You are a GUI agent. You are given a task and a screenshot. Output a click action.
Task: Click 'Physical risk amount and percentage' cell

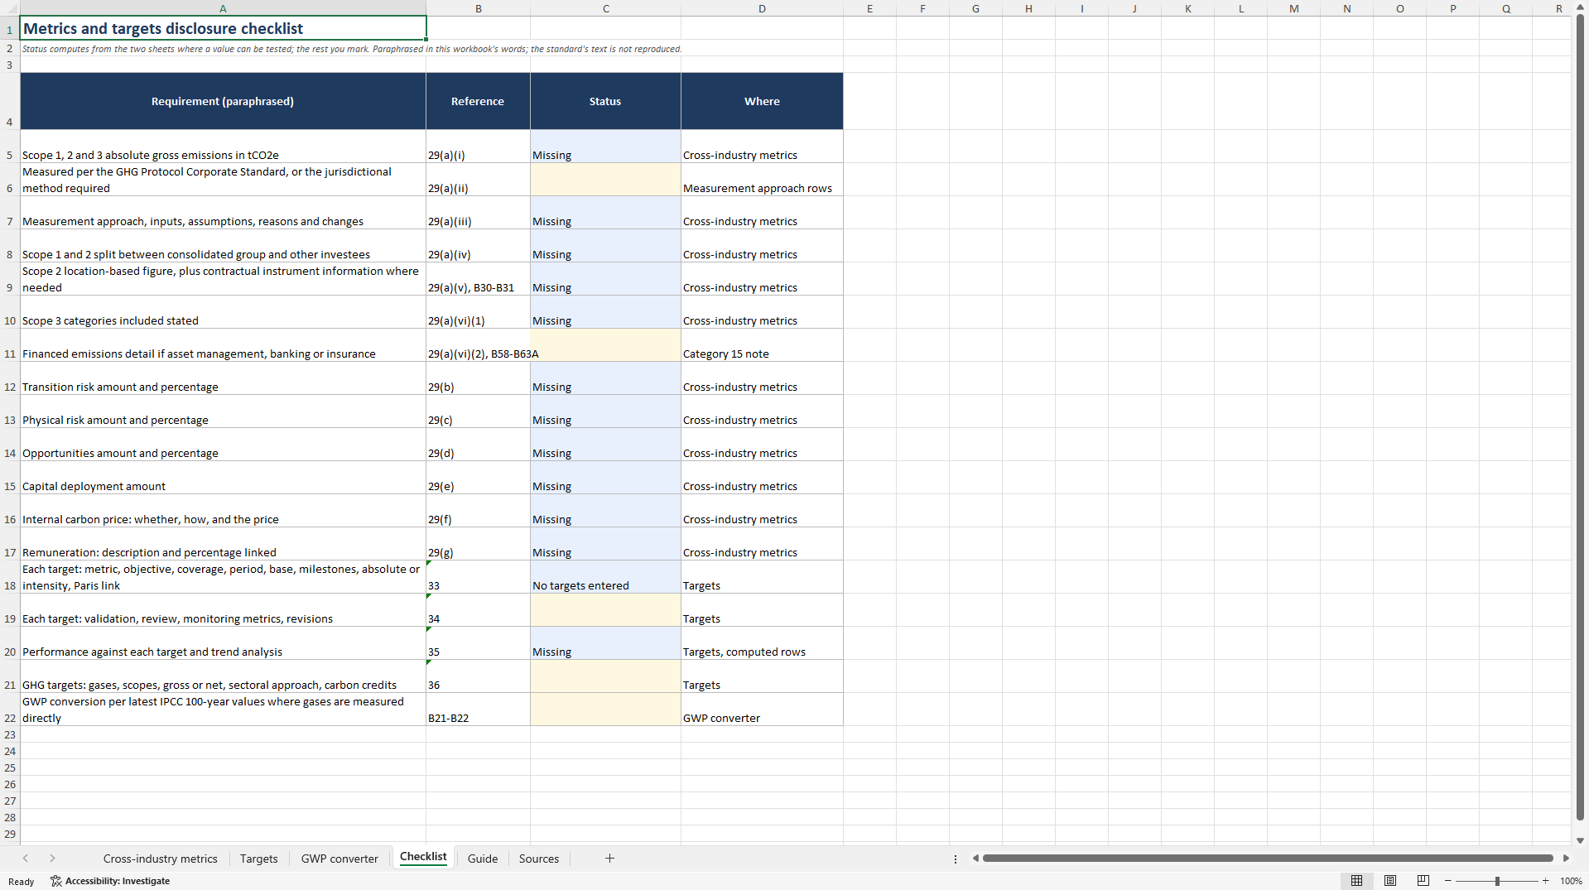coord(223,411)
